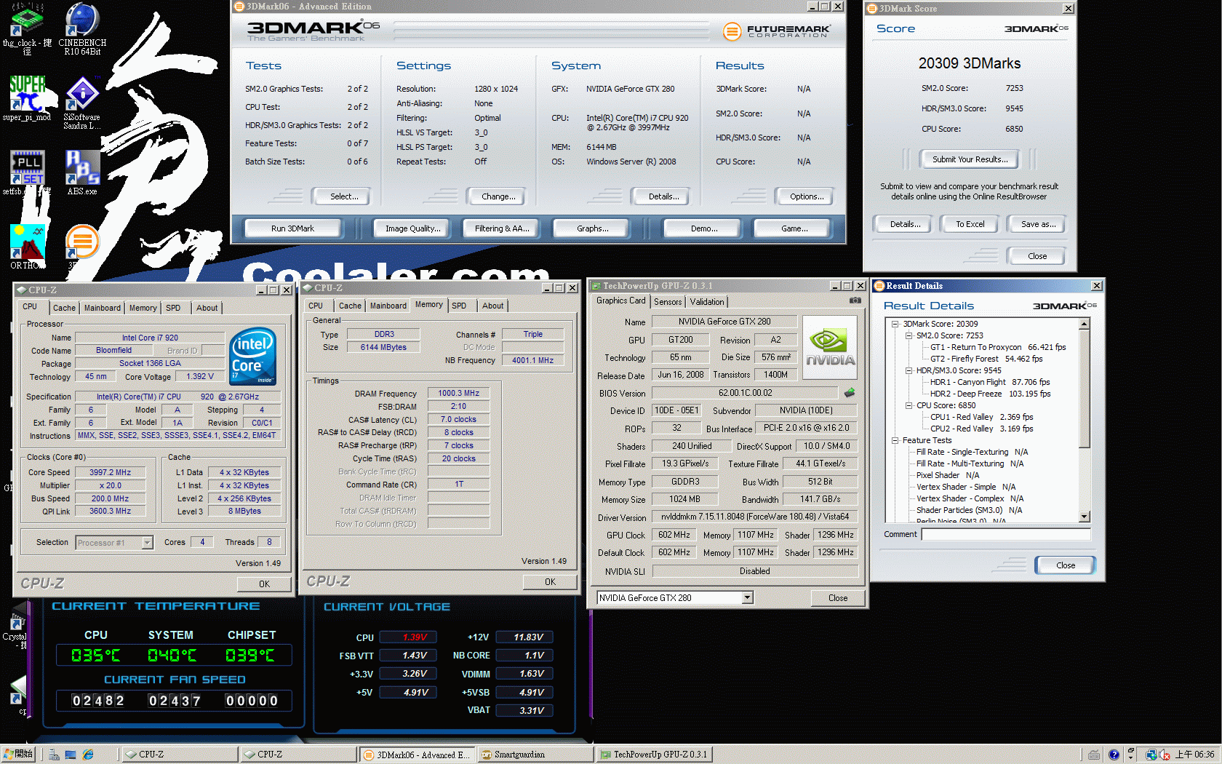Click the Filtering & AA... button
This screenshot has width=1222, height=764.
click(502, 228)
